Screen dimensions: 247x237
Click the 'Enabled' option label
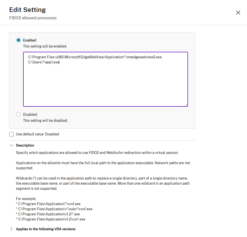tap(30, 40)
